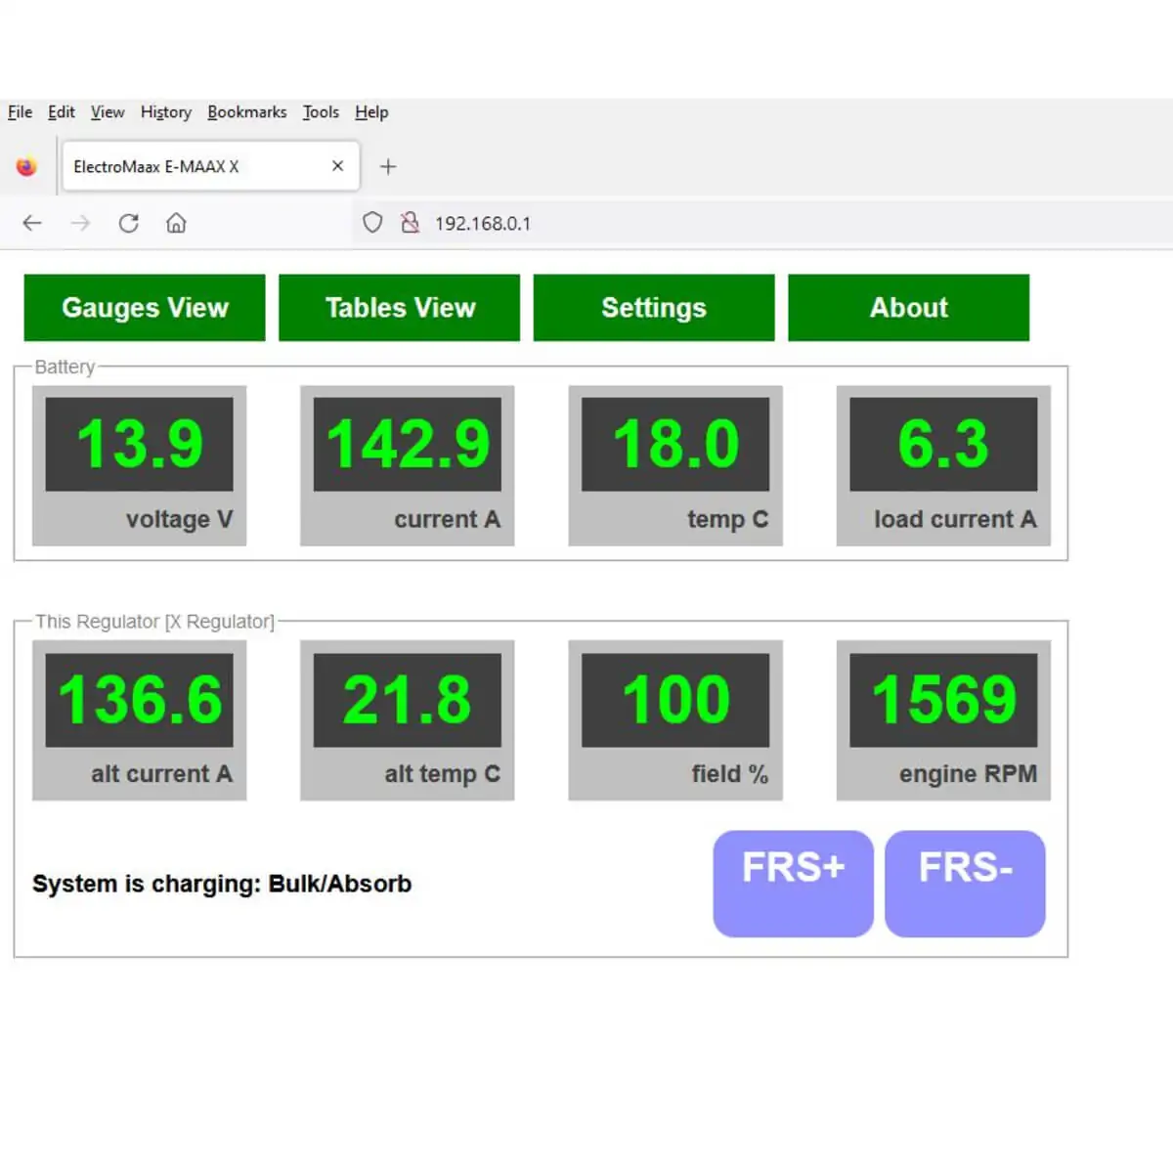
Task: Click the FRS- button
Action: coord(966,884)
